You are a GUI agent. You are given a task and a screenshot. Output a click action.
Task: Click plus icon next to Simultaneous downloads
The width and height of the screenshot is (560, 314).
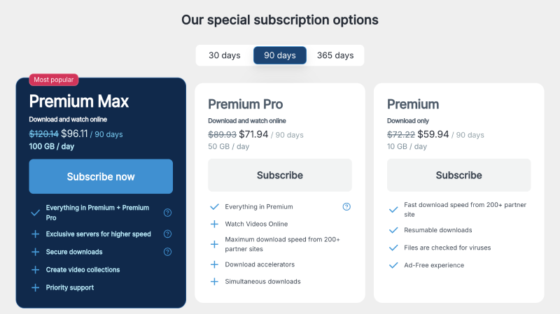pos(214,281)
